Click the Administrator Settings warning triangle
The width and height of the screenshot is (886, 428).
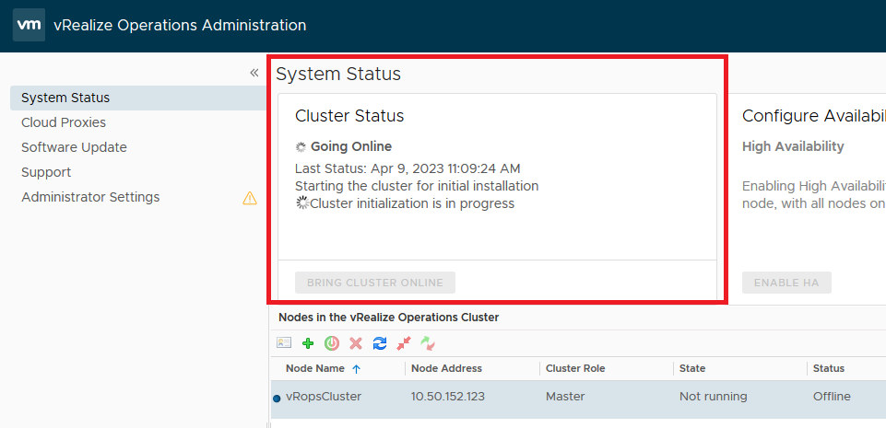250,198
